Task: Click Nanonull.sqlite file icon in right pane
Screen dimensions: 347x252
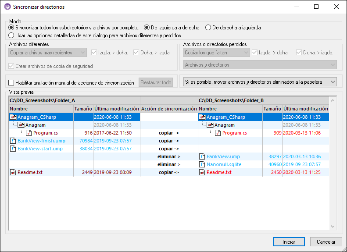Action: [x=202, y=164]
